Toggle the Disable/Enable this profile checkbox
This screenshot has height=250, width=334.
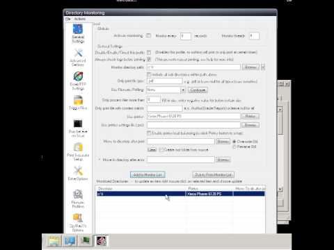(149, 53)
